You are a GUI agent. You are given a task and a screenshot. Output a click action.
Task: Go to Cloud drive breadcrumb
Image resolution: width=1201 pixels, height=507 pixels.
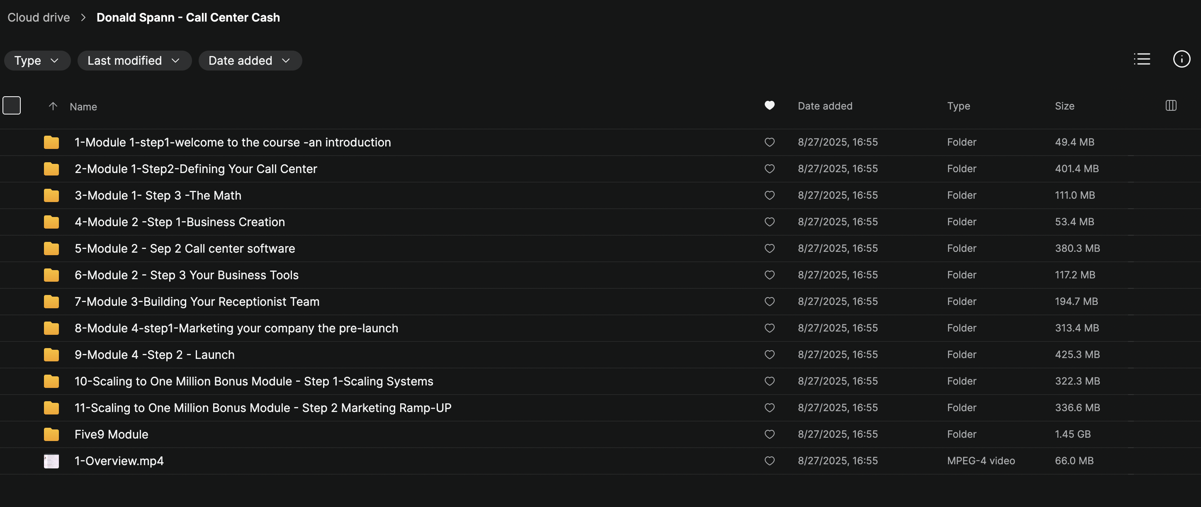pos(39,18)
